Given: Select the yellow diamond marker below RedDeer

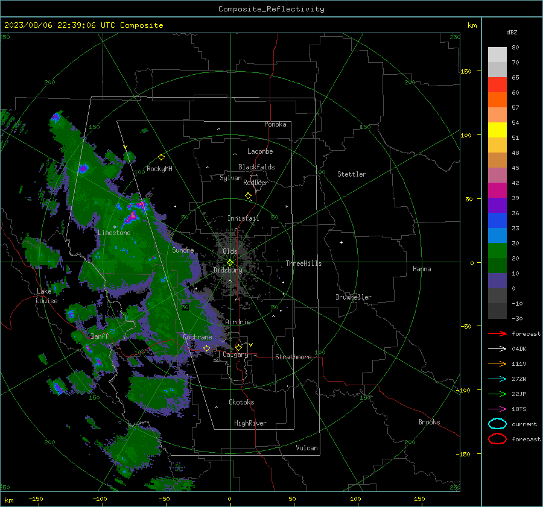Looking at the screenshot, I should click(248, 196).
